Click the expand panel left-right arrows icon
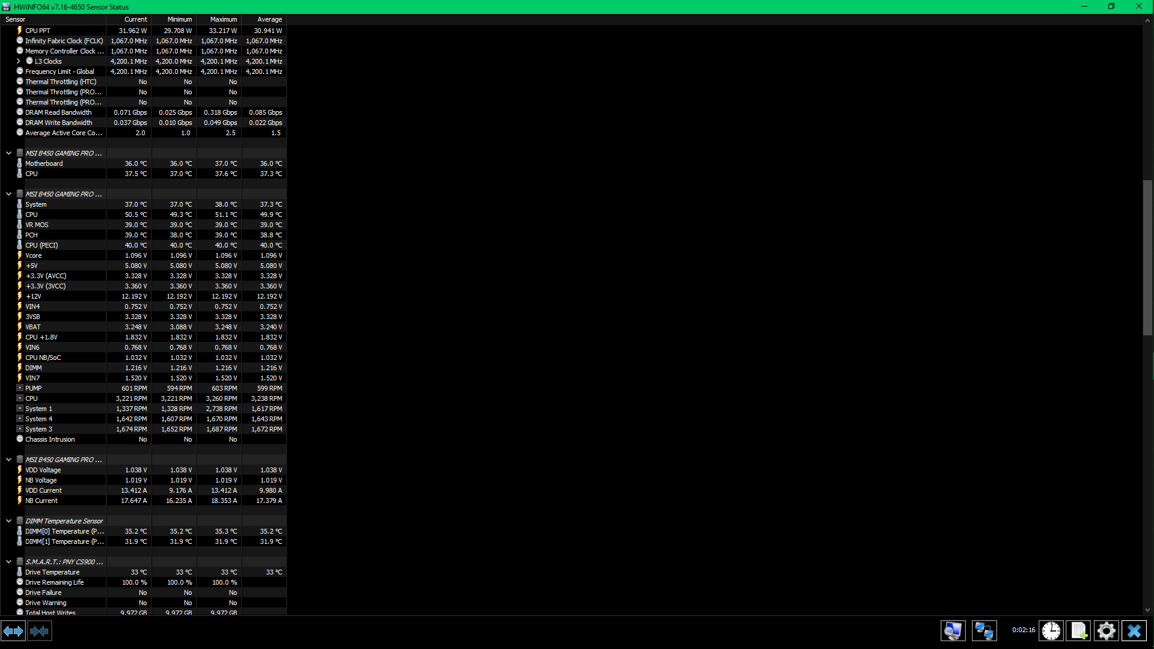The width and height of the screenshot is (1154, 649). [13, 631]
